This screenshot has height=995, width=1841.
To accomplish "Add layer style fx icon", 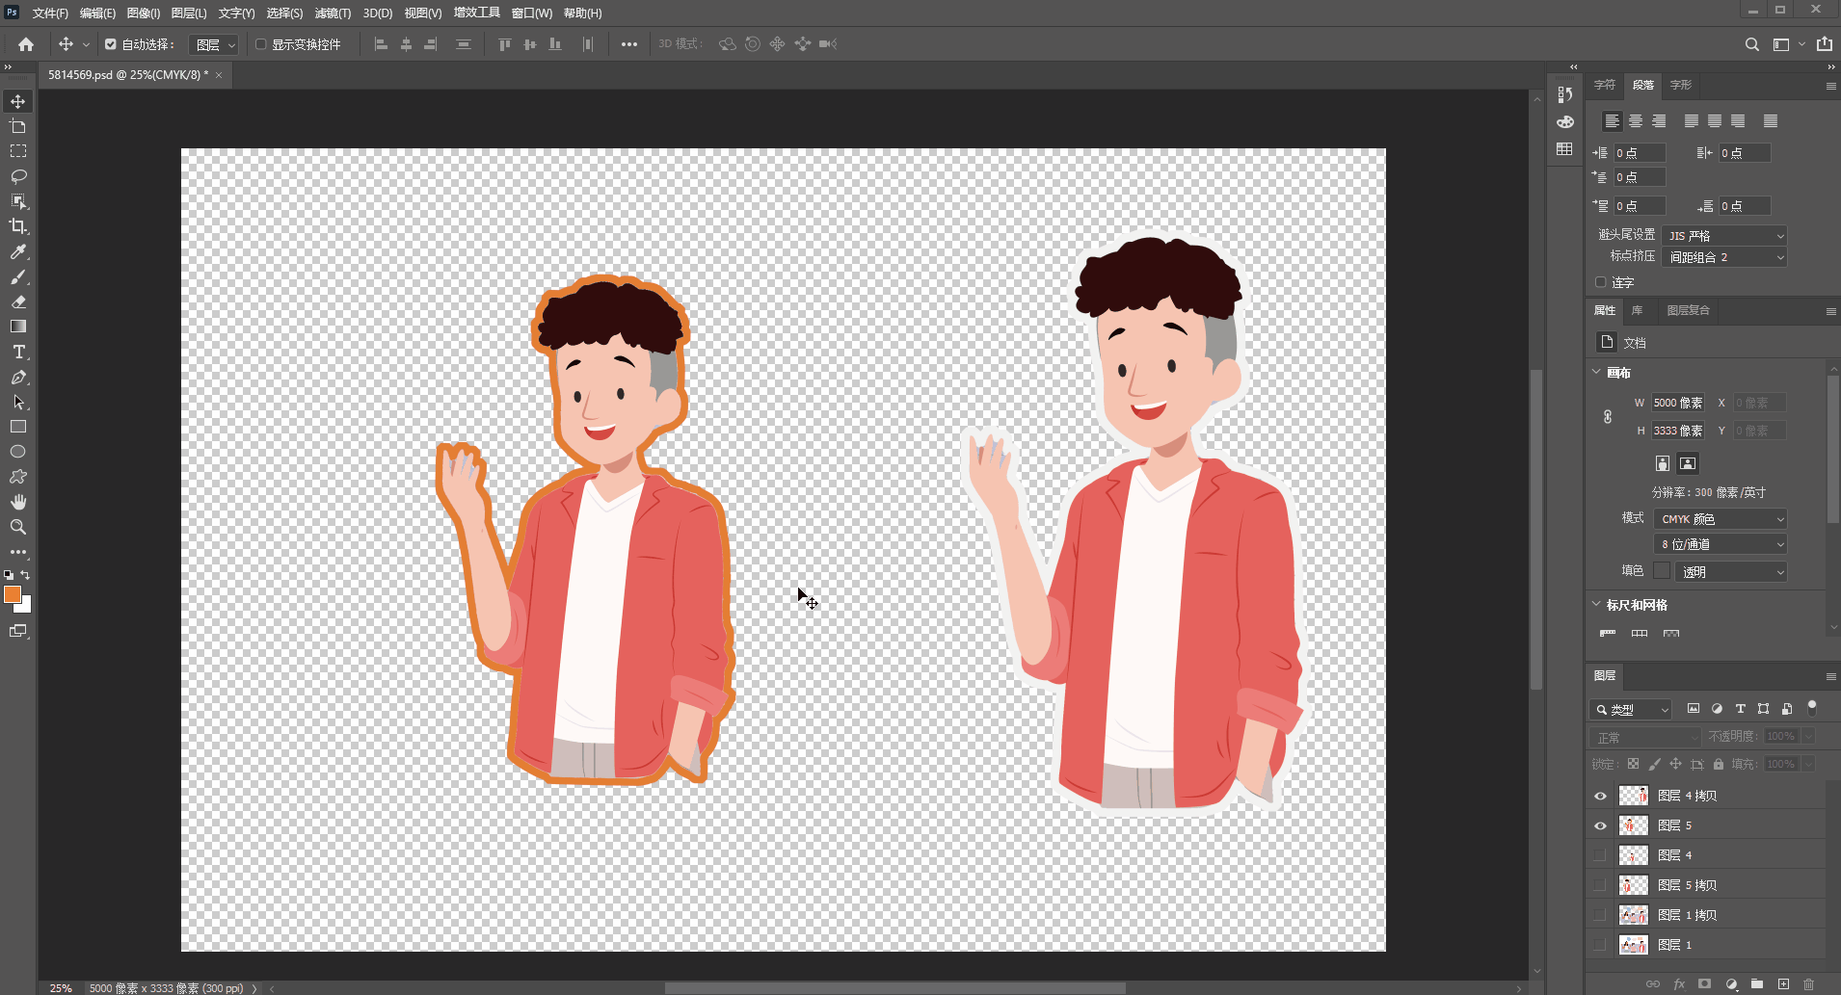I will pos(1679,983).
